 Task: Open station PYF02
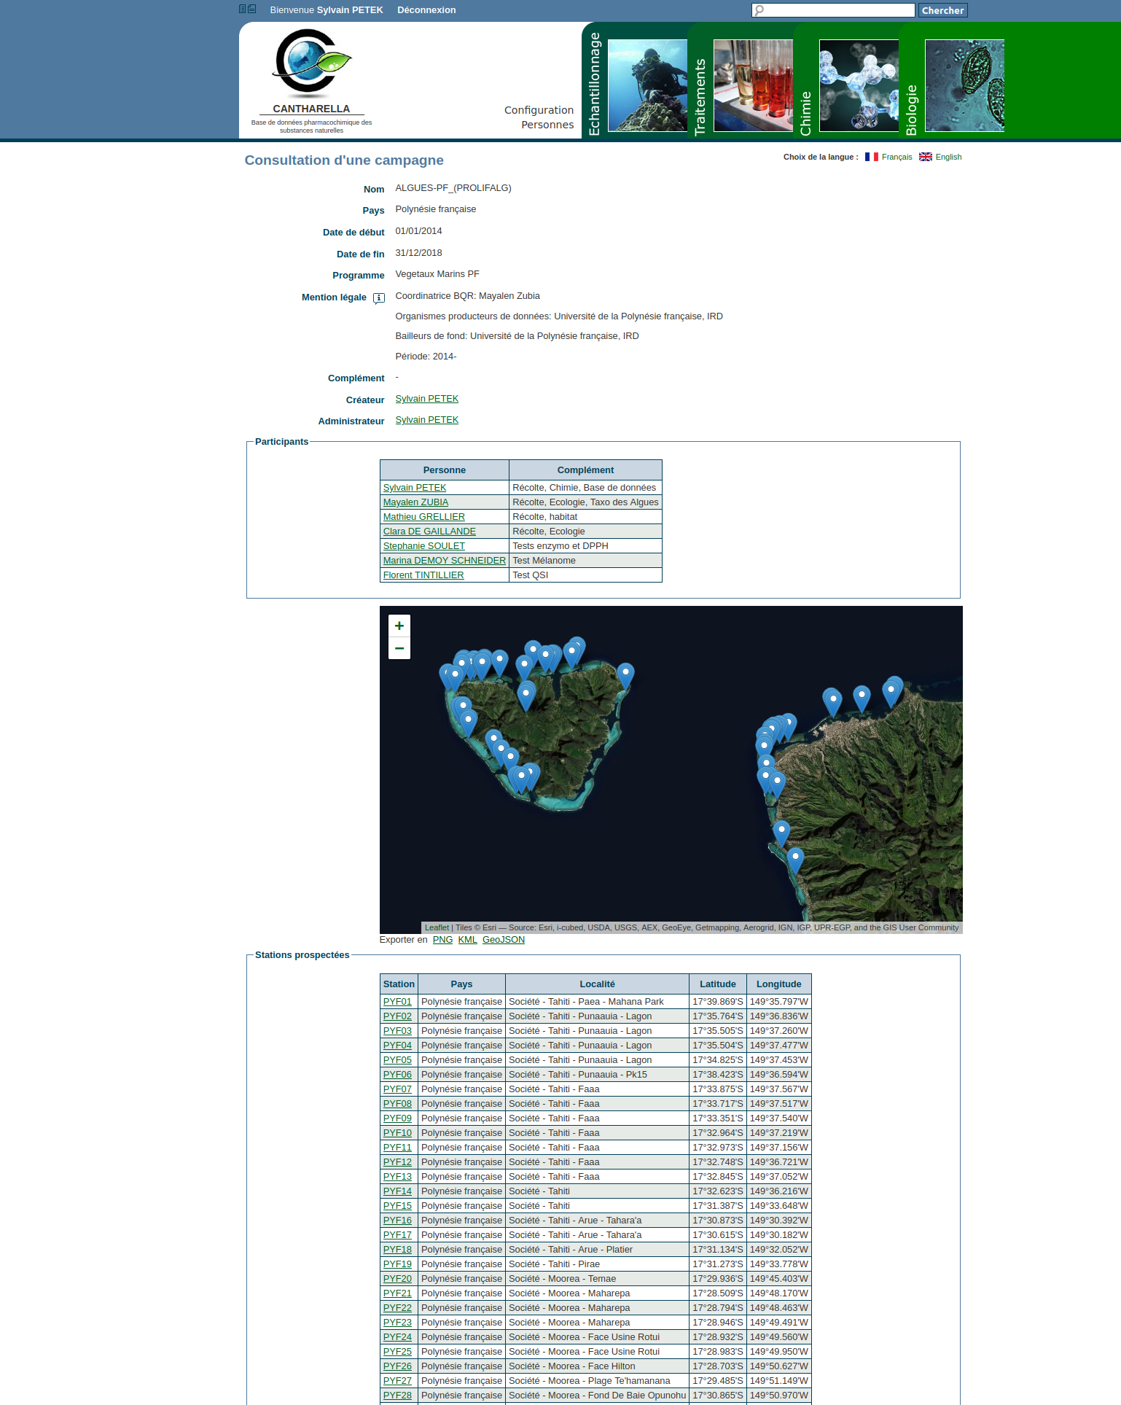click(397, 1016)
